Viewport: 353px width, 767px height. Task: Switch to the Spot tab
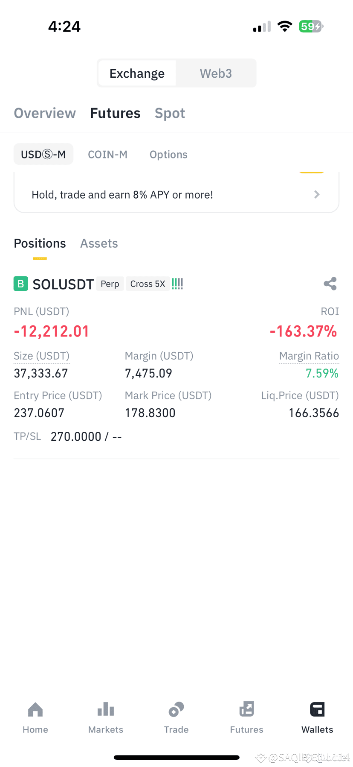(170, 113)
